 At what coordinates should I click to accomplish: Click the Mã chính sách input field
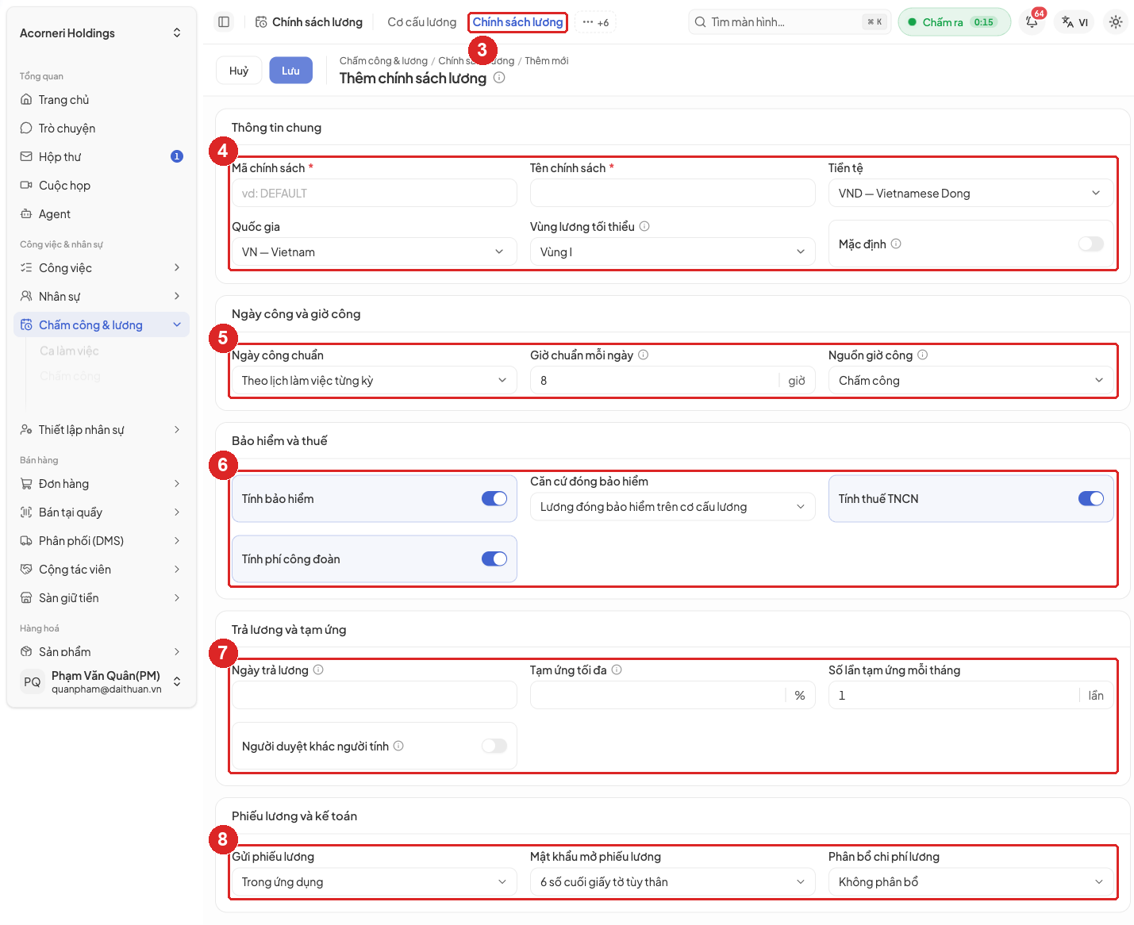pyautogui.click(x=374, y=194)
